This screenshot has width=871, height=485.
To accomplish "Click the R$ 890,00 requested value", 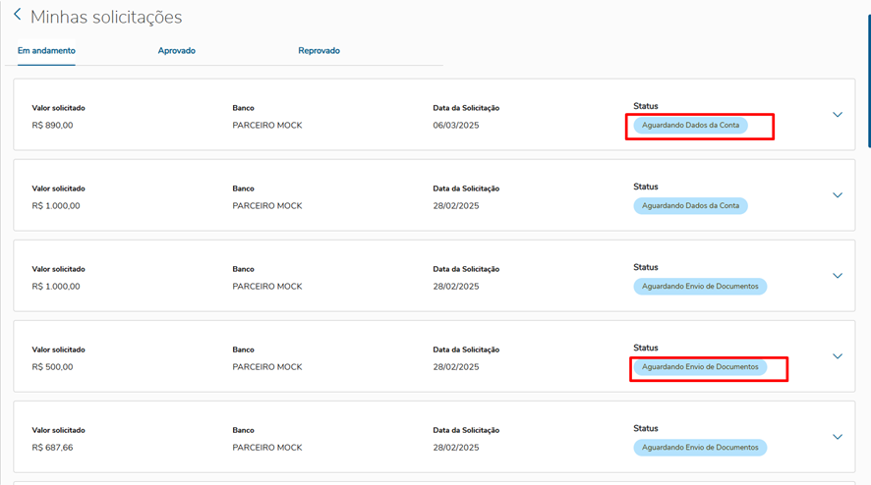I will click(53, 126).
